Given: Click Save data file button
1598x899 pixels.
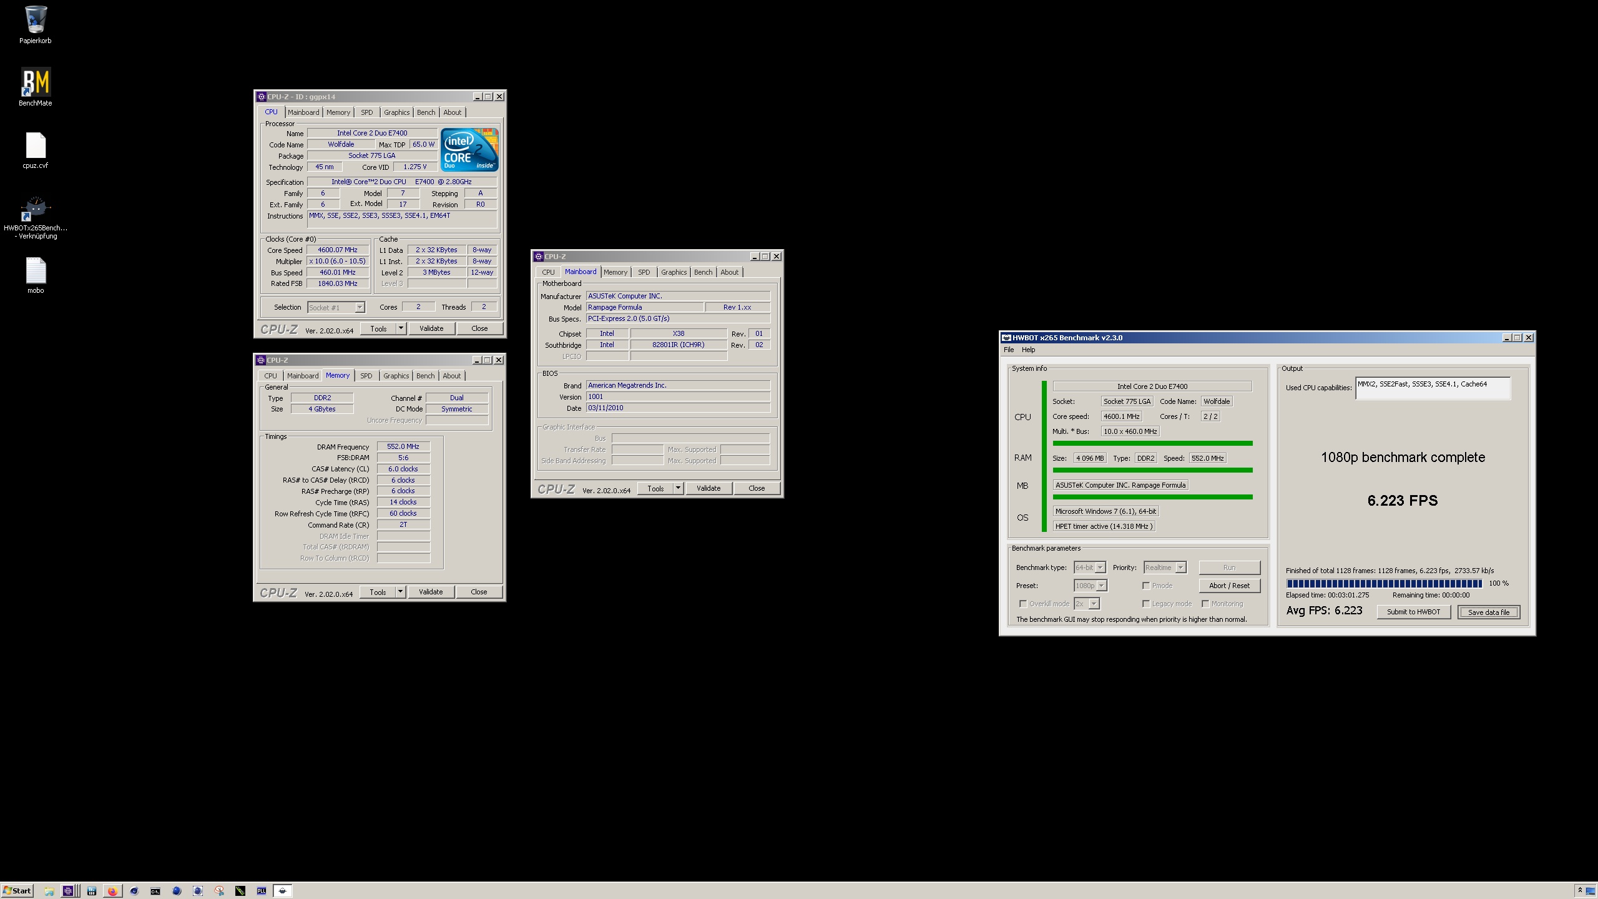Looking at the screenshot, I should point(1489,612).
